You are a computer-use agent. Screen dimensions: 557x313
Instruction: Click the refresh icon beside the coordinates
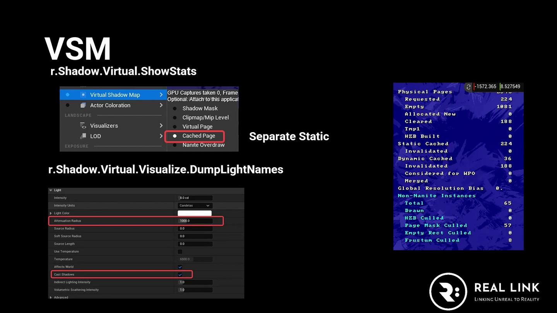click(468, 87)
